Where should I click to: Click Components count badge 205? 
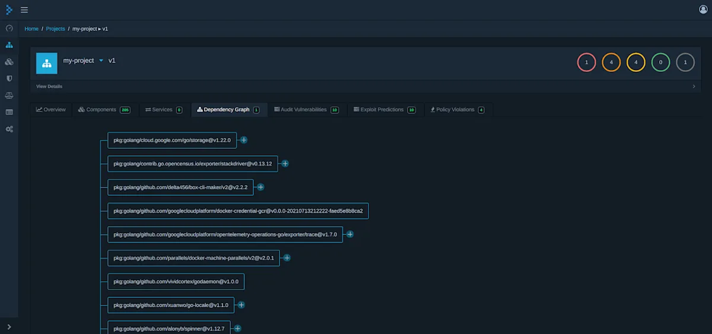(125, 110)
